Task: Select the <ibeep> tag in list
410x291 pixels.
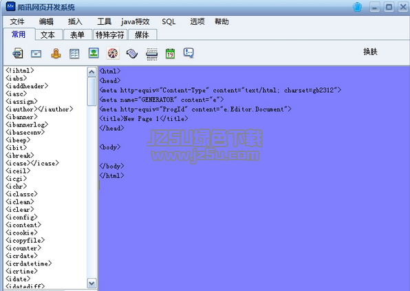Action: [18, 140]
